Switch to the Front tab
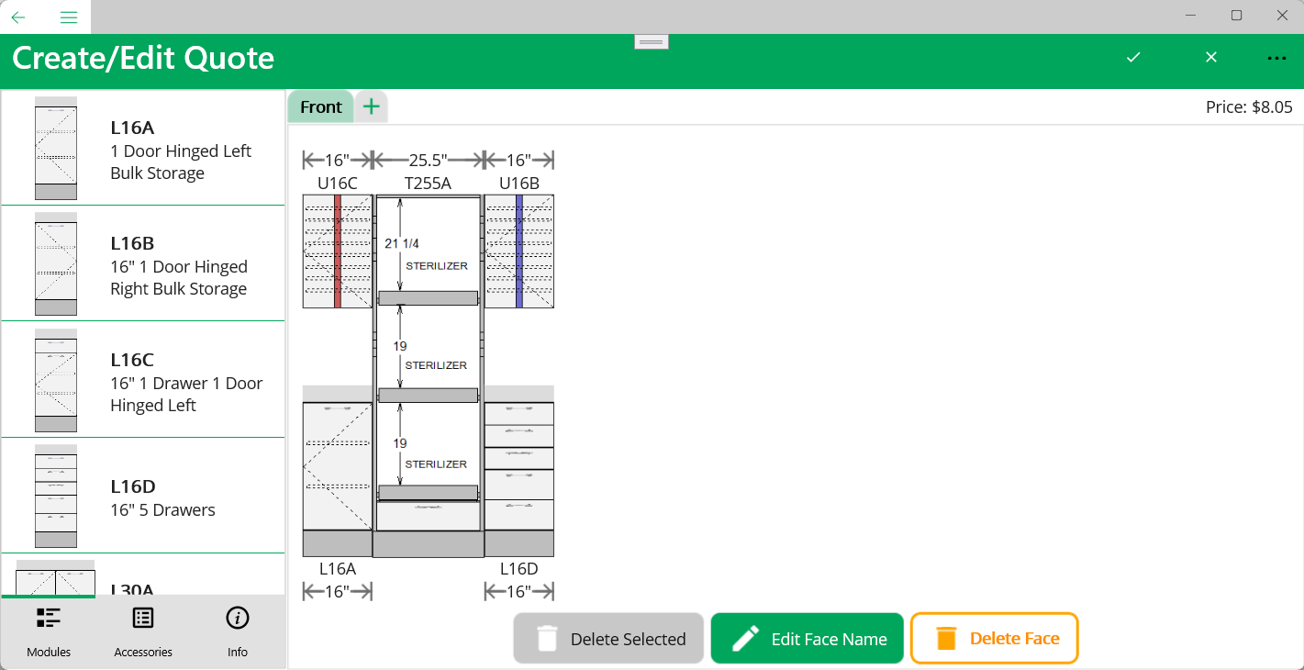Image resolution: width=1304 pixels, height=670 pixels. pos(321,106)
